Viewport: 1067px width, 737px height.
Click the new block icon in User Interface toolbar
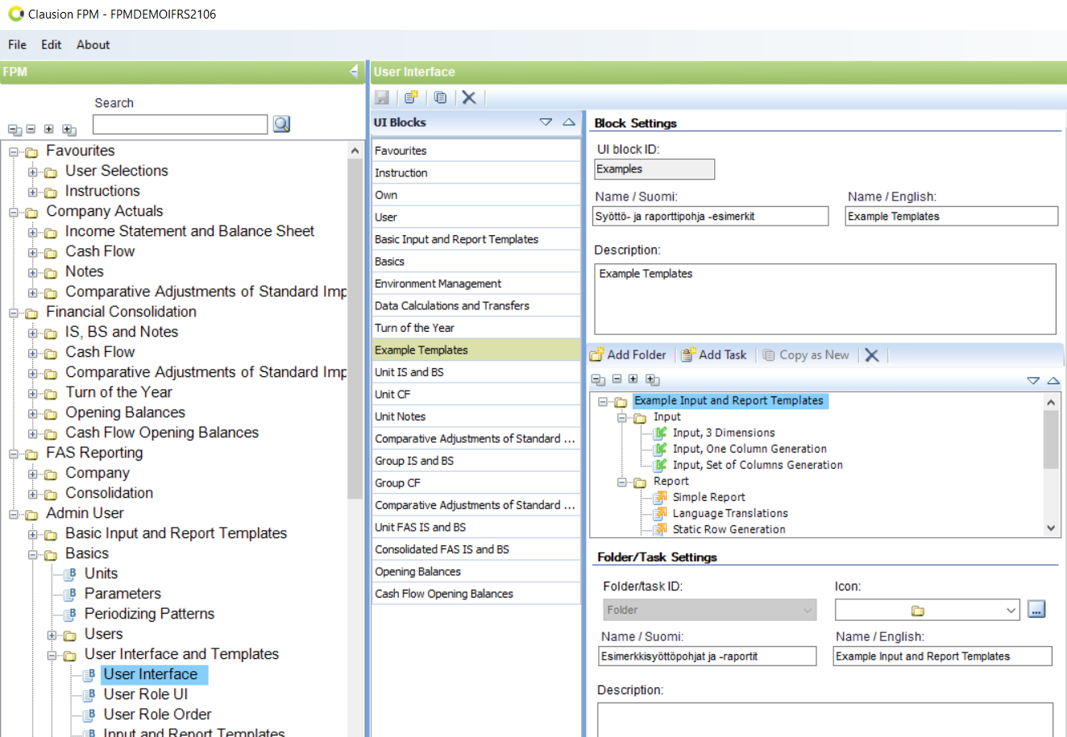click(411, 97)
